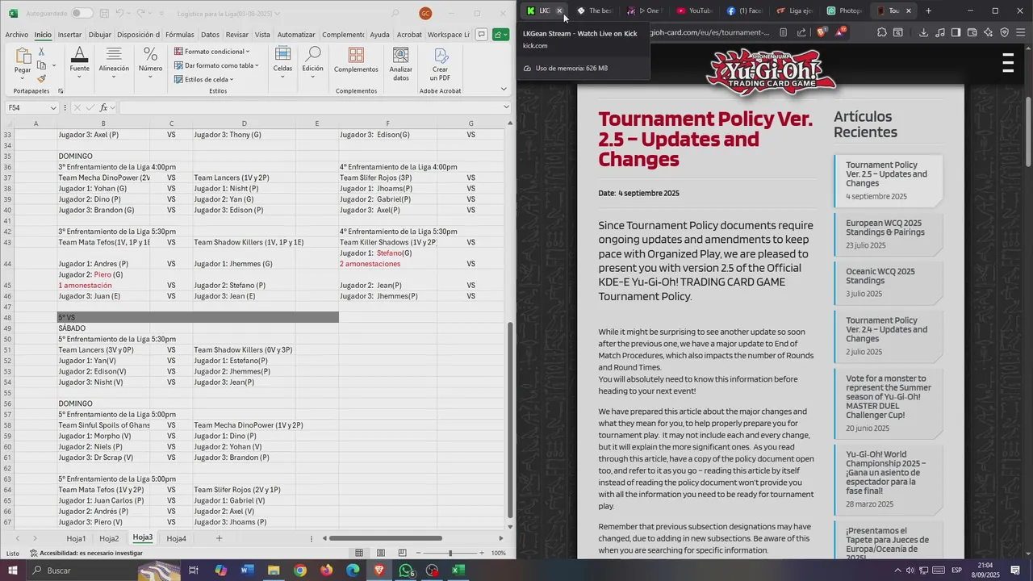
Task: Undo the last action in Excel
Action: click(119, 13)
